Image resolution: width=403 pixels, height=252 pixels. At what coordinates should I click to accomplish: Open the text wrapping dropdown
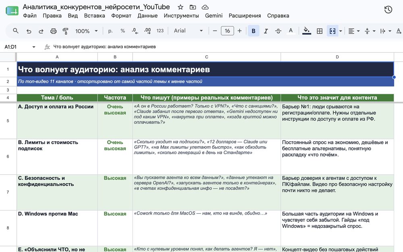(386, 31)
